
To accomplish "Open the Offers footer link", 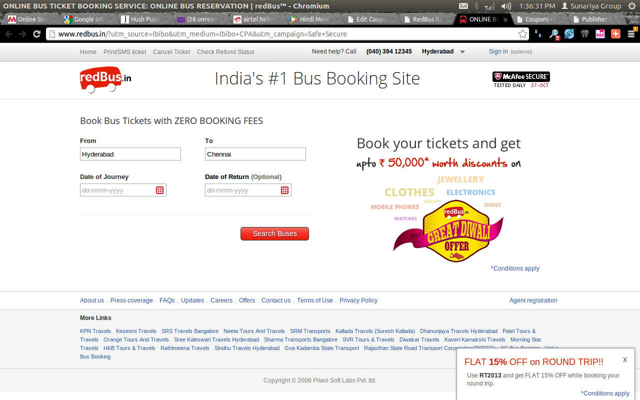I will (247, 300).
